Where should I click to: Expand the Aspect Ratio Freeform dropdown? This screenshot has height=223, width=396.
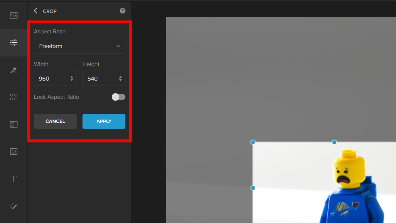80,46
